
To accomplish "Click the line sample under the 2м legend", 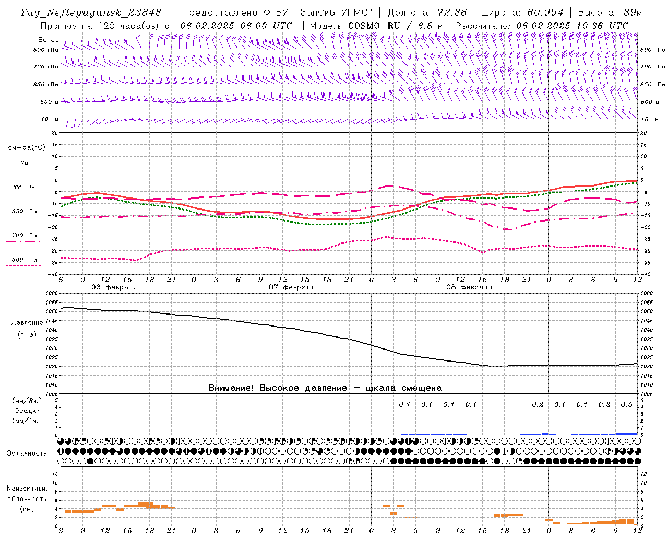I will click(24, 169).
